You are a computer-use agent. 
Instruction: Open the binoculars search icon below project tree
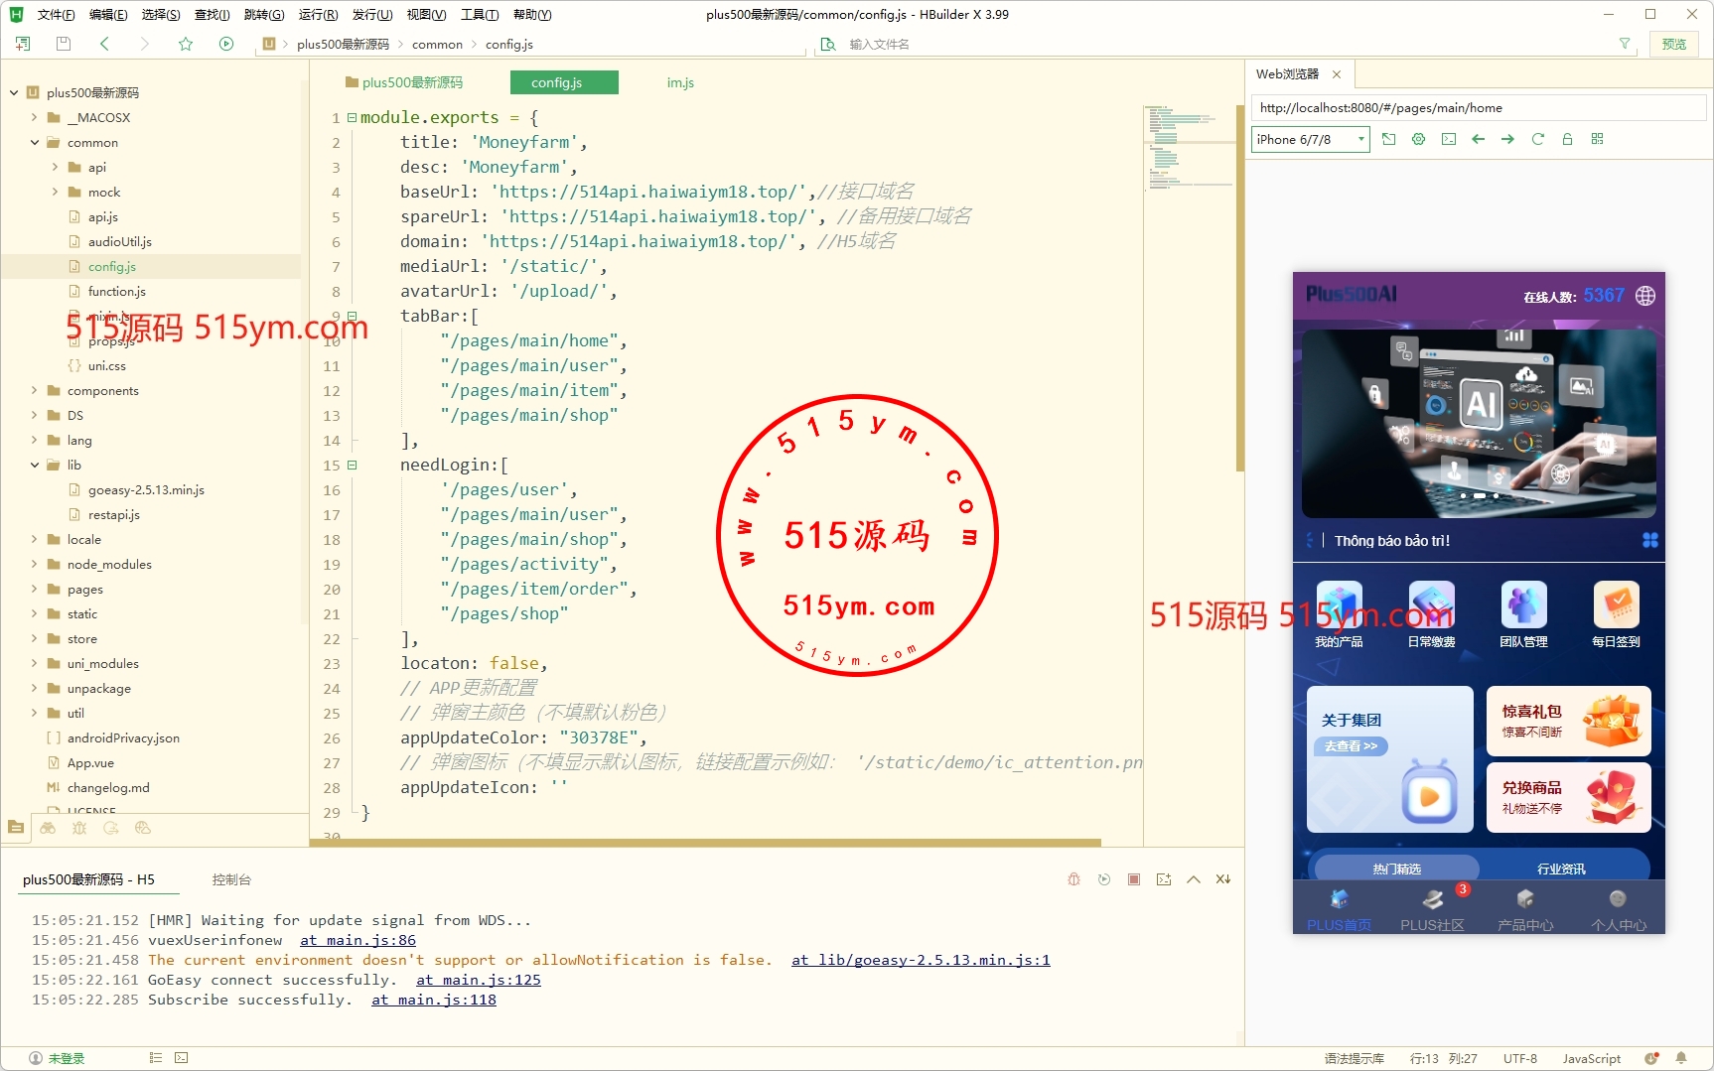[x=48, y=828]
